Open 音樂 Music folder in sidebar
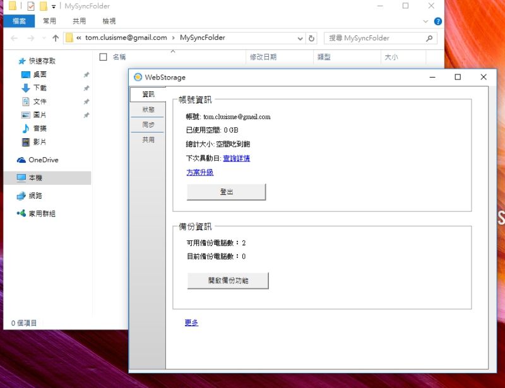Image resolution: width=505 pixels, height=388 pixels. coord(39,129)
